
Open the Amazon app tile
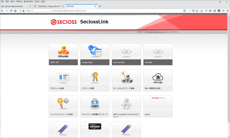[95, 130]
